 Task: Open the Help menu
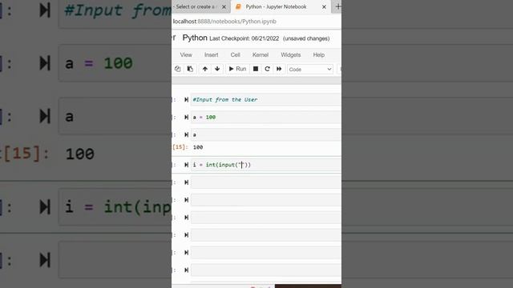(319, 55)
